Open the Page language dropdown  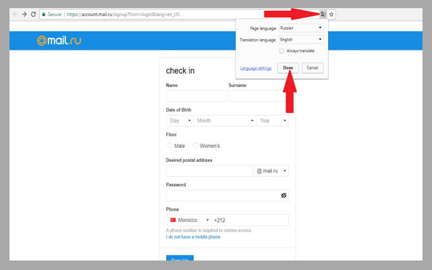[301, 28]
